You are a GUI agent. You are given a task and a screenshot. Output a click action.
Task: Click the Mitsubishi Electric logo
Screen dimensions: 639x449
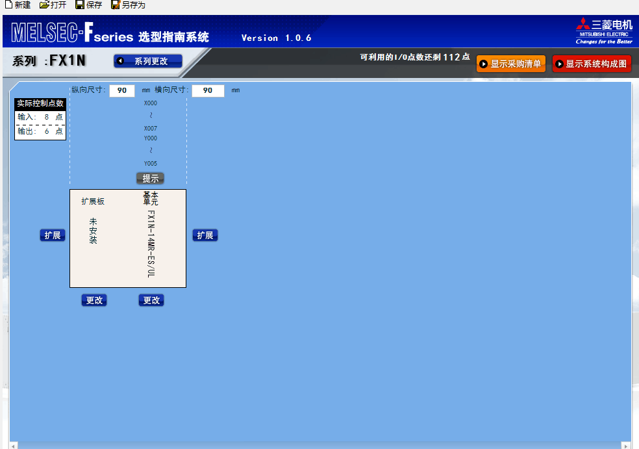604,31
